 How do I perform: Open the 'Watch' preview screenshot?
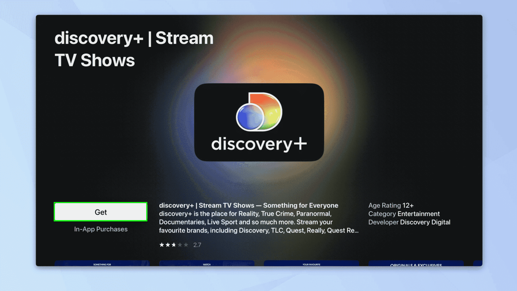(x=207, y=263)
